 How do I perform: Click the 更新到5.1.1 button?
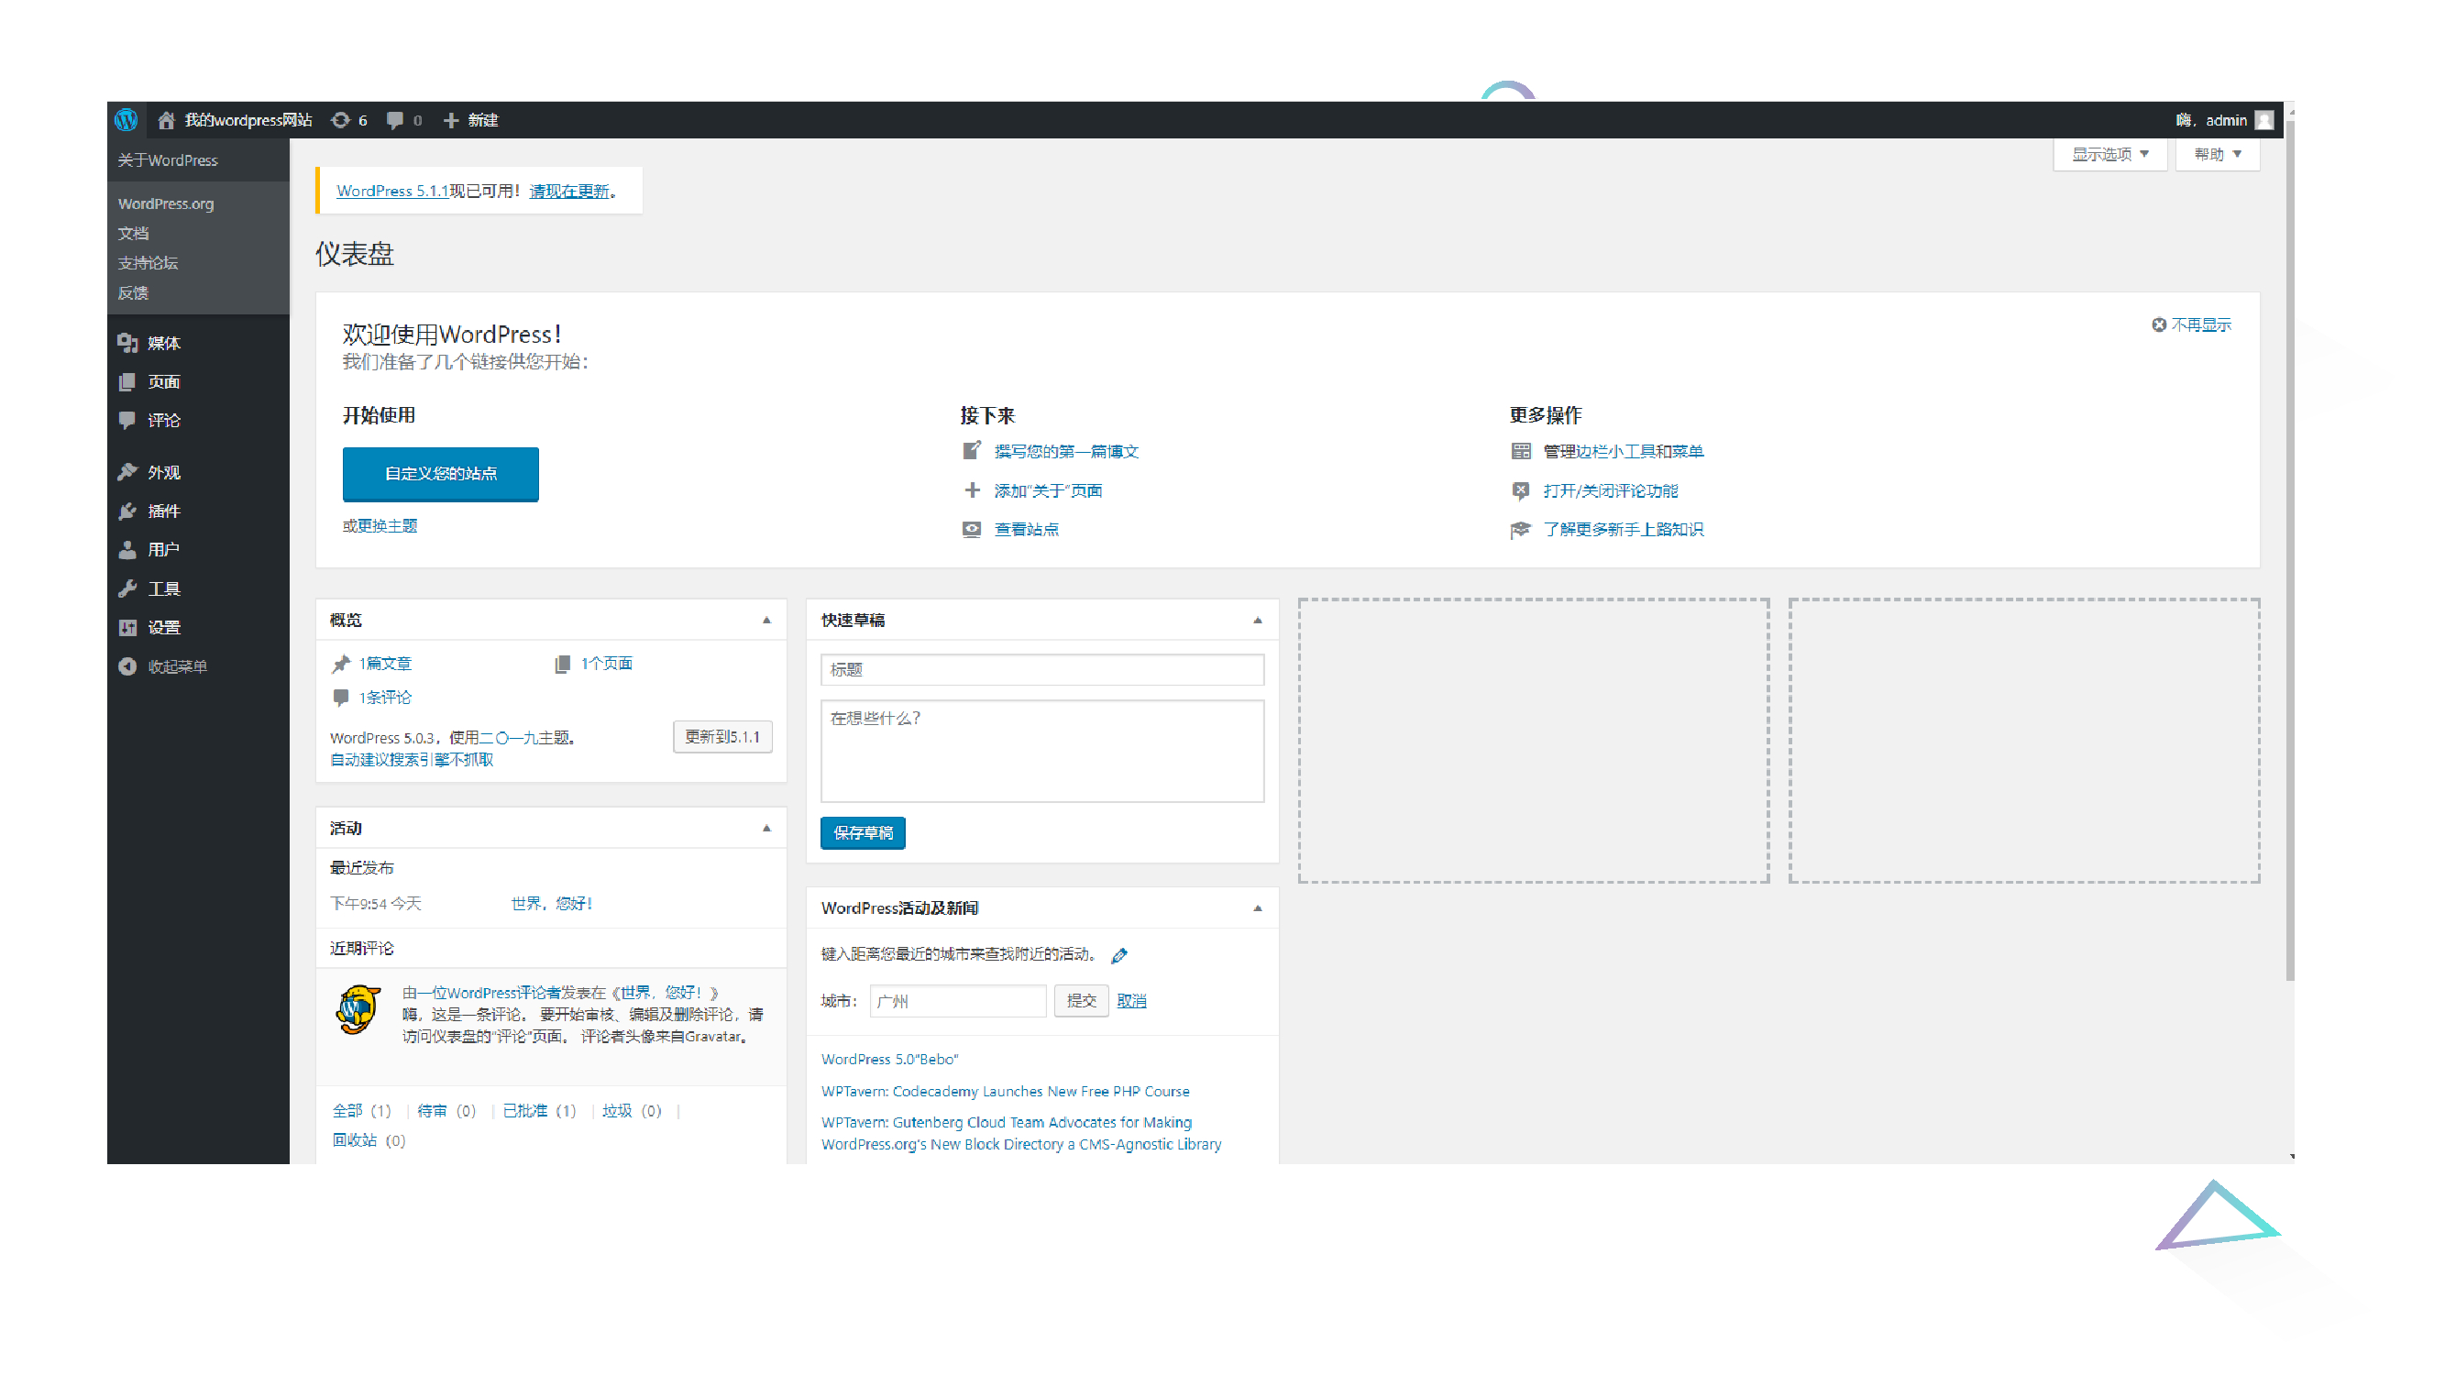click(721, 736)
